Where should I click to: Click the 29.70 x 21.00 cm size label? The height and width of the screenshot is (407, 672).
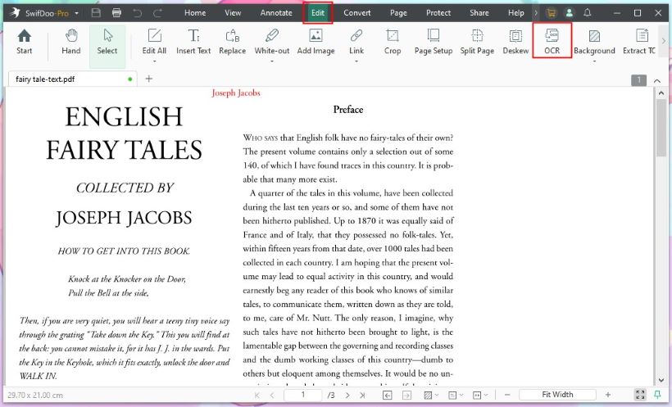pos(35,395)
